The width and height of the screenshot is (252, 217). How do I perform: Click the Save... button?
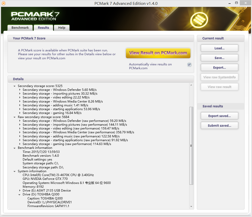click(x=219, y=58)
